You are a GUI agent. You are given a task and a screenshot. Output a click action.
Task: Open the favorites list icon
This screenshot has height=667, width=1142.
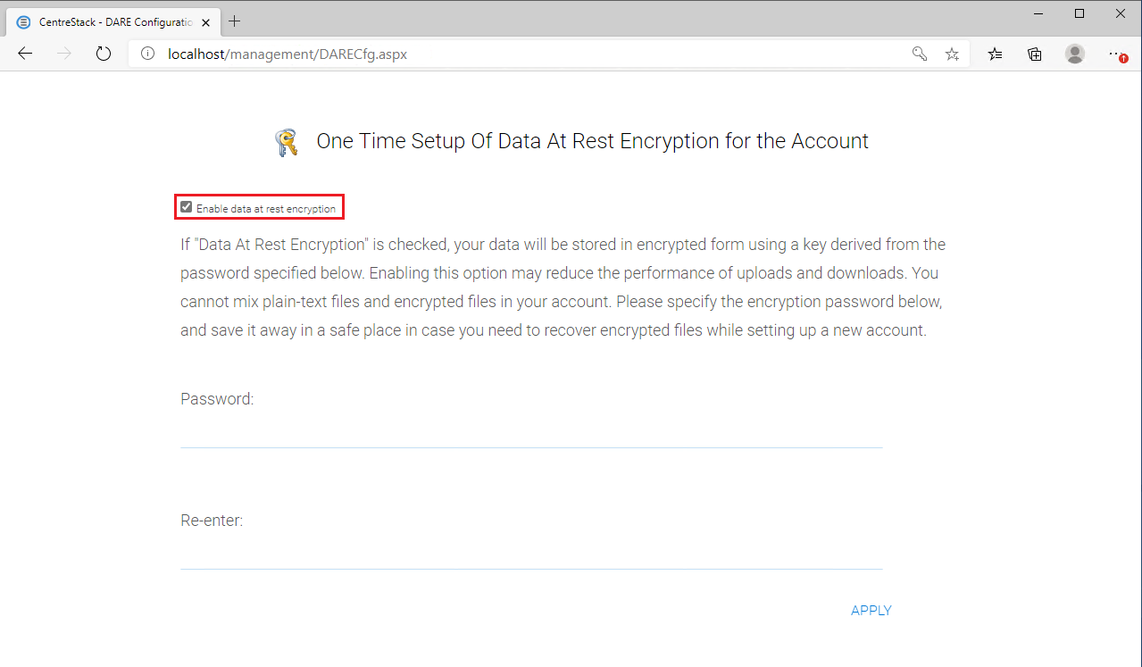996,54
